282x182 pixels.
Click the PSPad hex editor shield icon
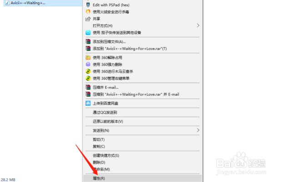88,5
